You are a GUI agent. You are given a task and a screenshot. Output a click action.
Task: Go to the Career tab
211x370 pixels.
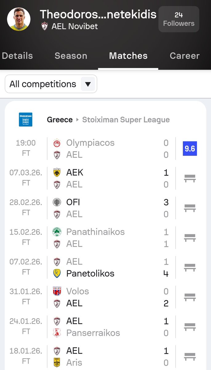[x=185, y=56]
